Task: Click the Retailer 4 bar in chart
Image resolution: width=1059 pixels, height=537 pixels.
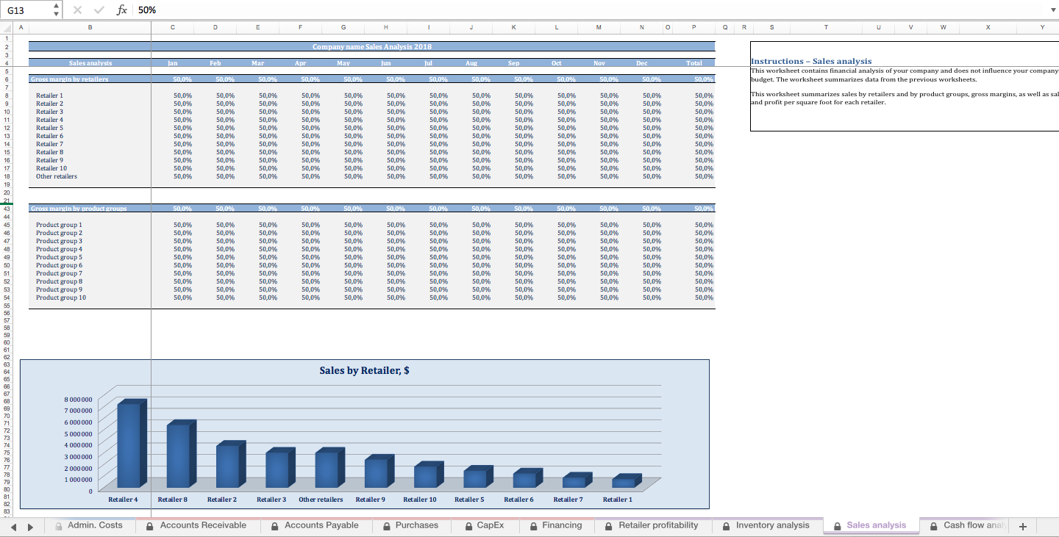Action: 132,445
